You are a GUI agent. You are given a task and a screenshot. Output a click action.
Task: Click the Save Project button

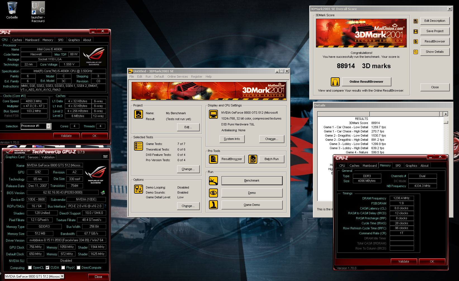point(435,31)
